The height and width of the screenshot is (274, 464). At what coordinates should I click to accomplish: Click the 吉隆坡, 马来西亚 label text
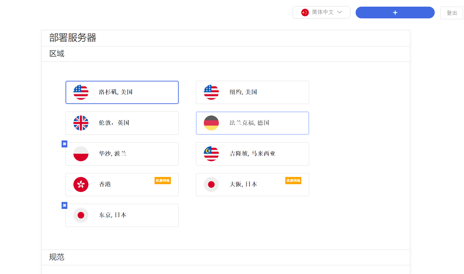pos(252,154)
